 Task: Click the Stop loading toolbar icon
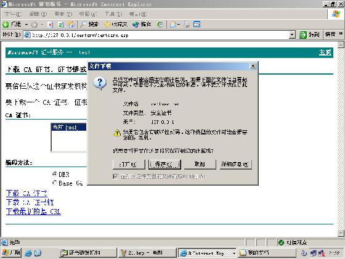click(x=51, y=25)
